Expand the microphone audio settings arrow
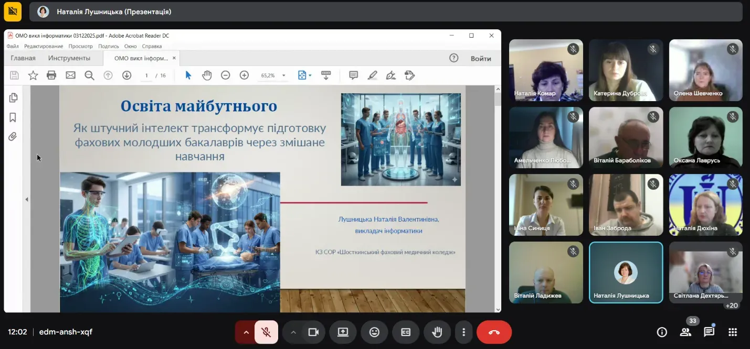The image size is (750, 349). pos(246,332)
